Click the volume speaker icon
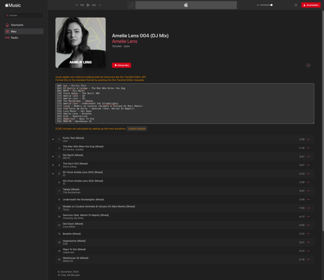 point(258,5)
